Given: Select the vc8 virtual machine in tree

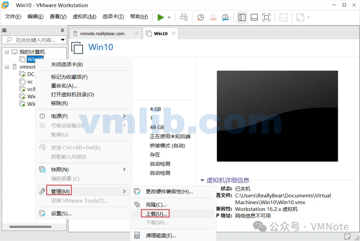Looking at the screenshot, I should click(x=31, y=89).
